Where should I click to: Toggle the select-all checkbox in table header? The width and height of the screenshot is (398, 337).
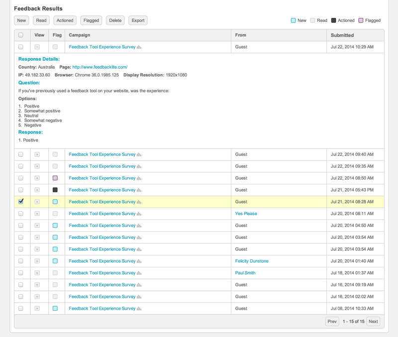[21, 35]
